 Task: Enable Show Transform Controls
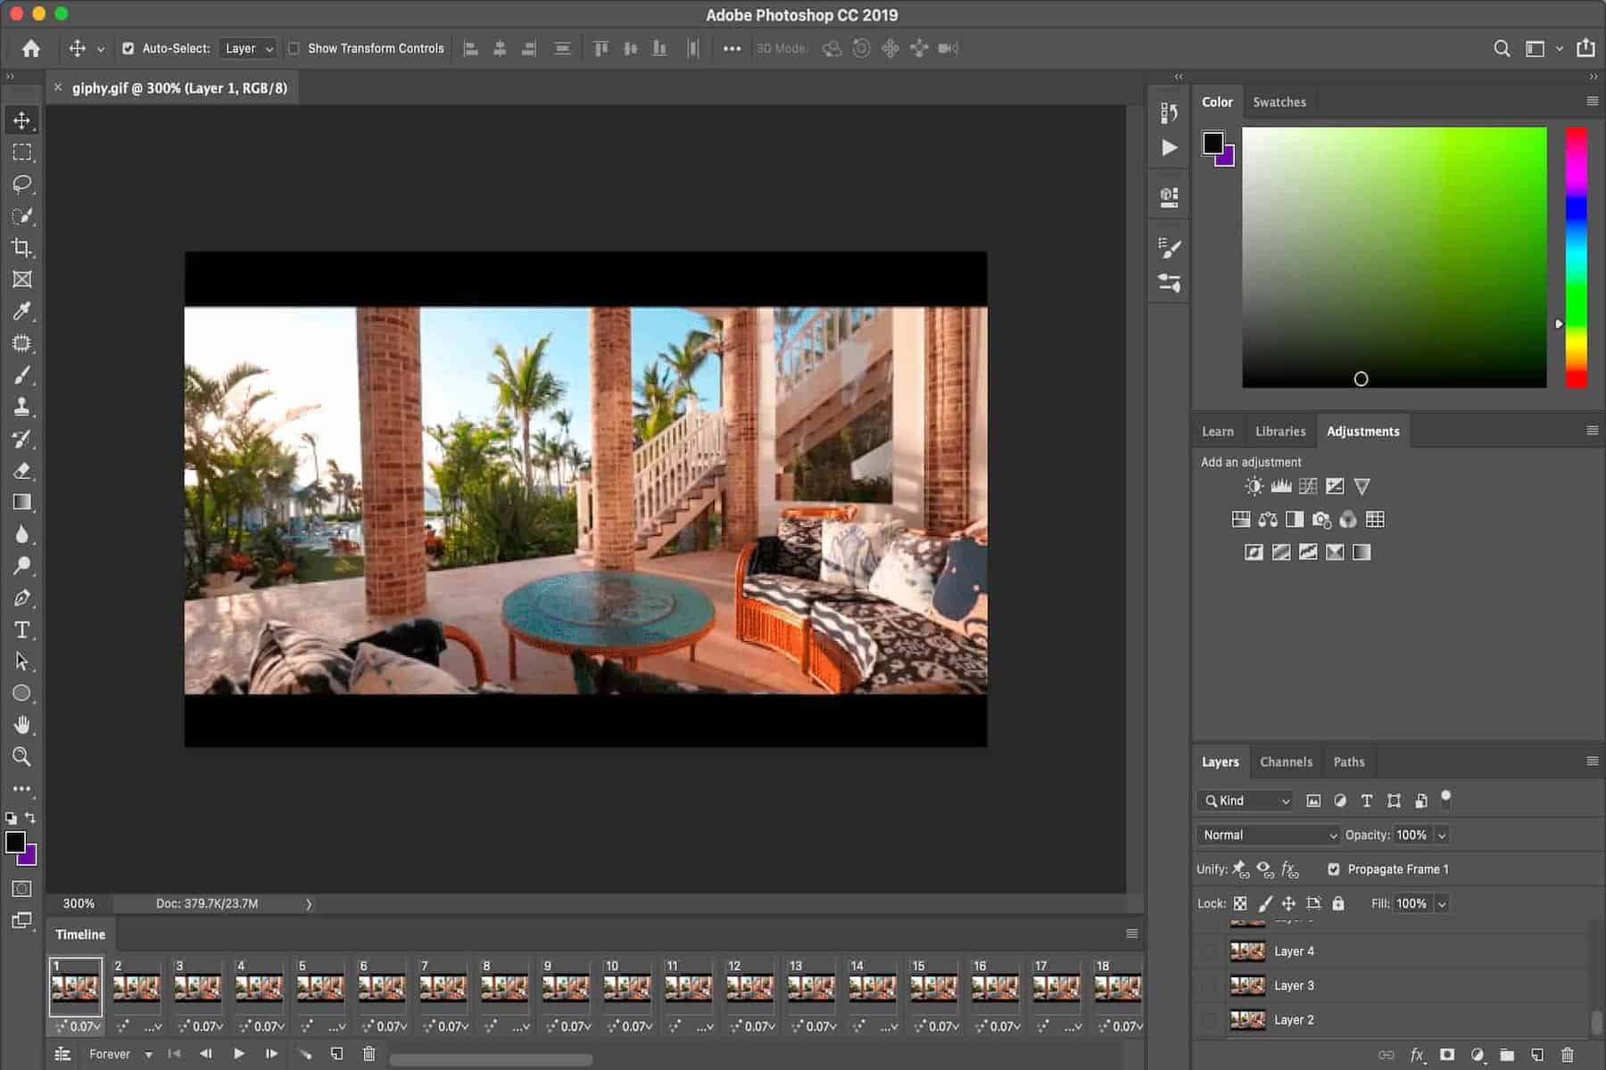(294, 48)
